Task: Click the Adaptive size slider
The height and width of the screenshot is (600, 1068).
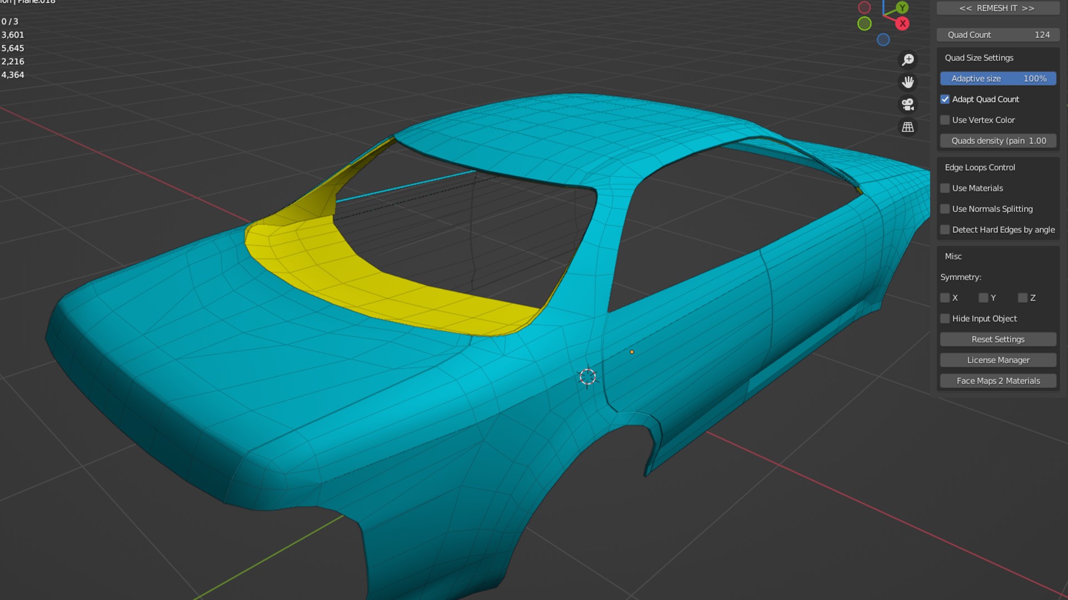Action: 998,78
